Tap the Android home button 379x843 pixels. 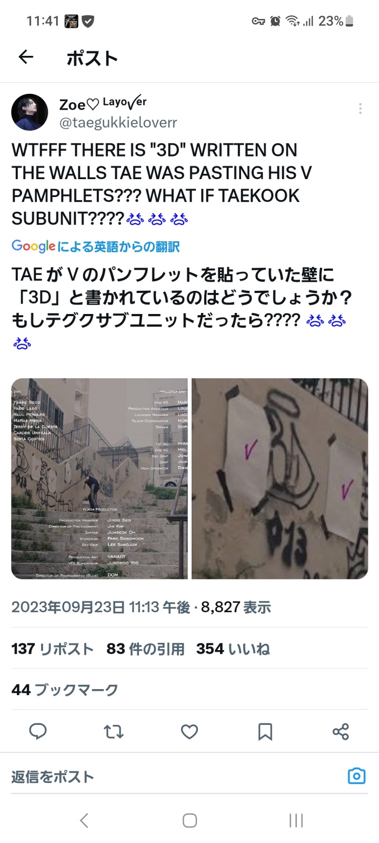tap(189, 820)
